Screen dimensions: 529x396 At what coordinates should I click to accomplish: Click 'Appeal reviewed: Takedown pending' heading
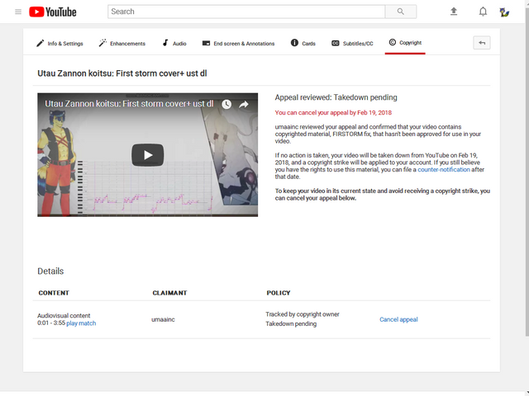coord(336,97)
